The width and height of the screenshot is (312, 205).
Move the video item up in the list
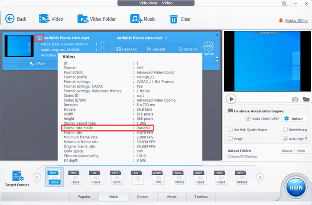pos(217,57)
